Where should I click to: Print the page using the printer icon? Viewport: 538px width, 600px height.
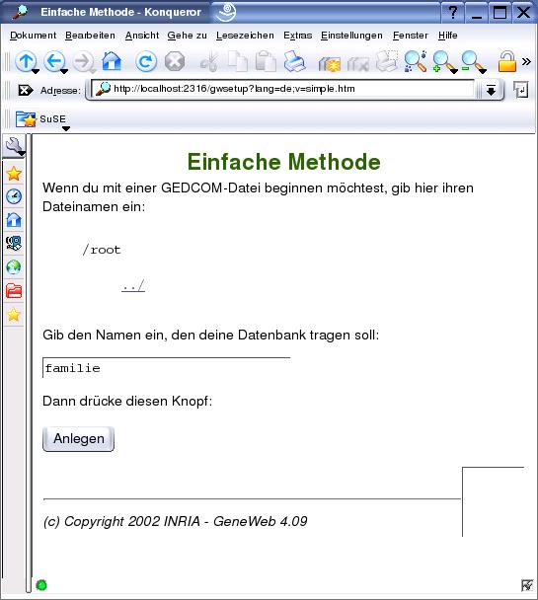[294, 61]
